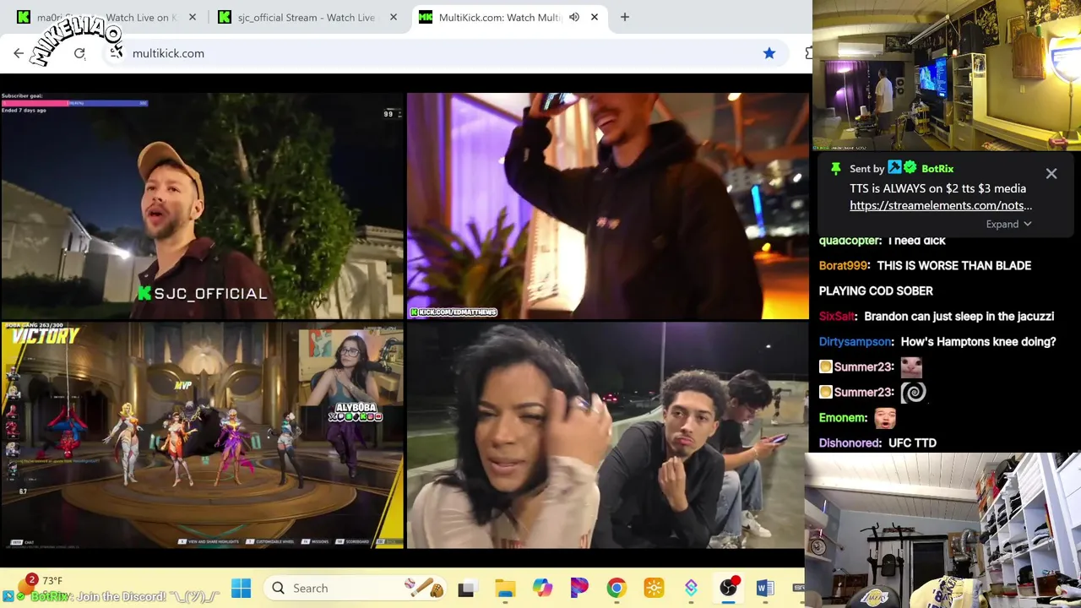Click the BotRix username in pinned message

937,169
